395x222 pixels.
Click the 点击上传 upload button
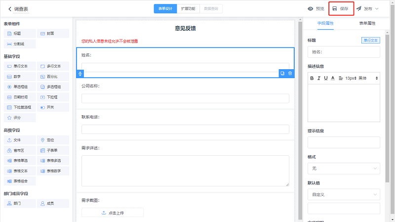113,213
